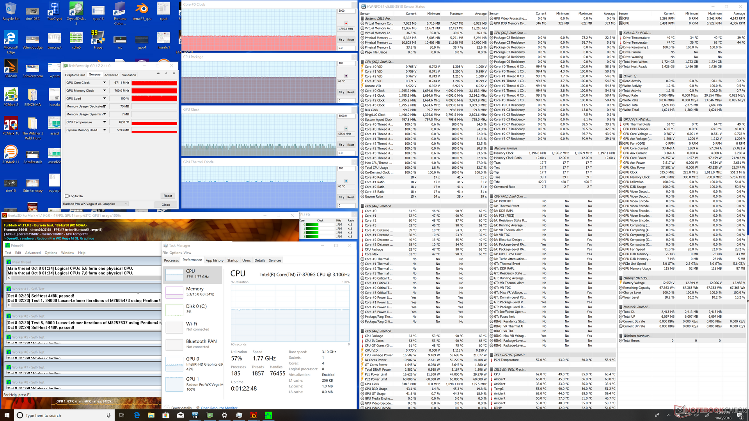The image size is (749, 421).
Task: Click the FurMark taskbar icon
Action: coord(254,415)
